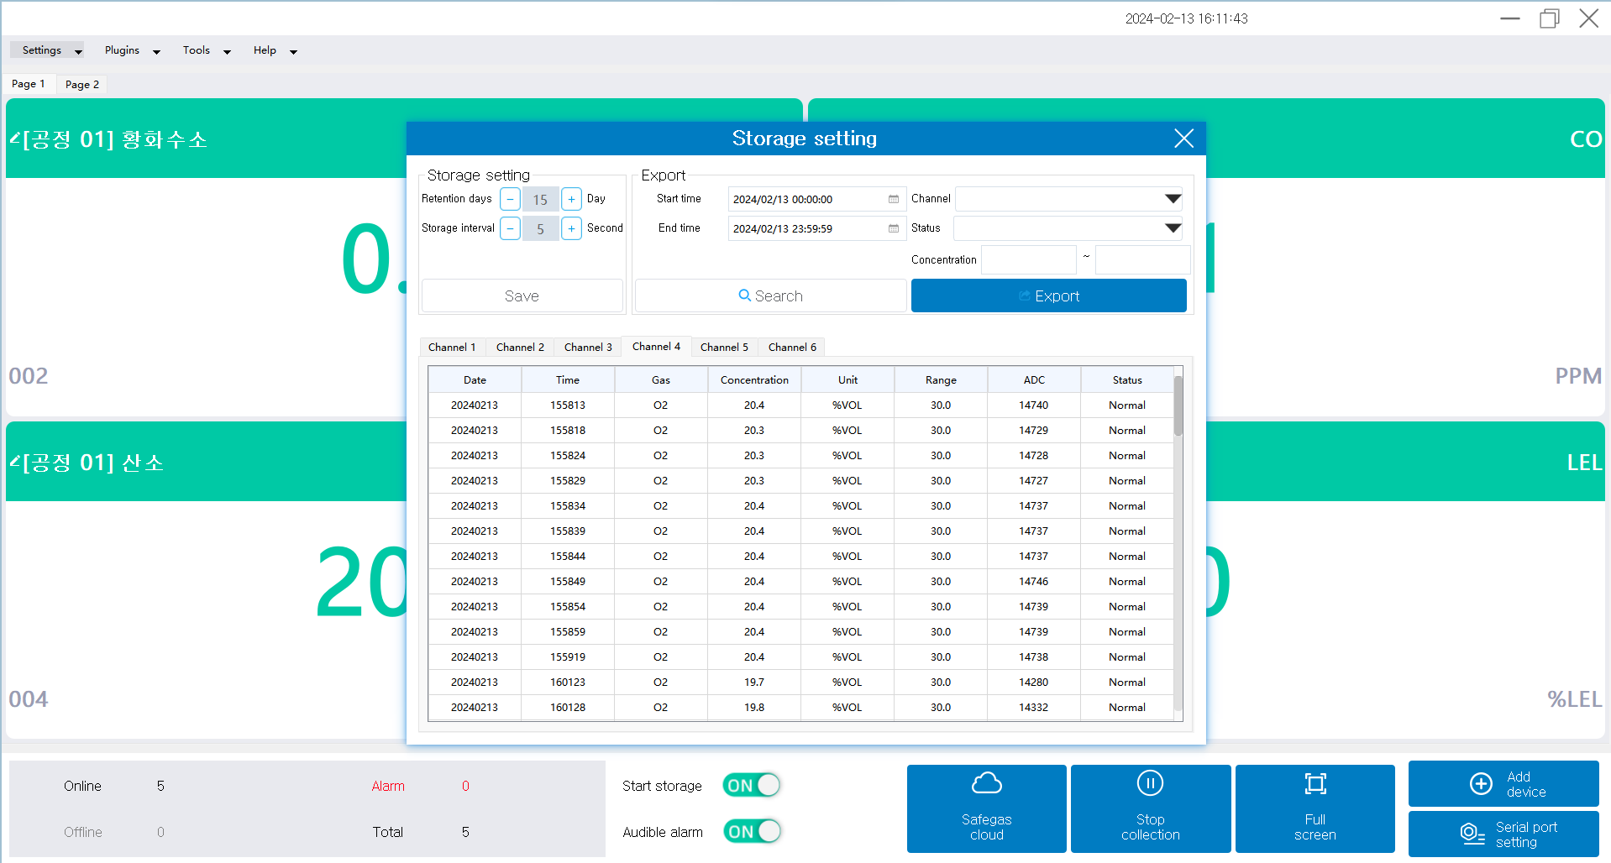Switch to the Channel 5 tab
This screenshot has width=1611, height=863.
pyautogui.click(x=724, y=348)
